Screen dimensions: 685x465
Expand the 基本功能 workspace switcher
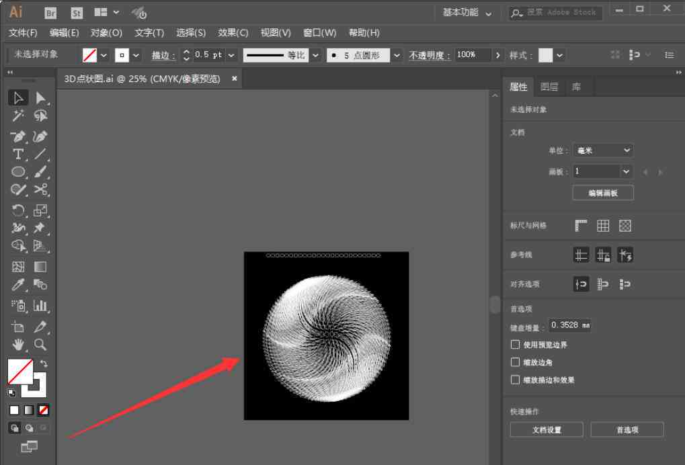(467, 13)
